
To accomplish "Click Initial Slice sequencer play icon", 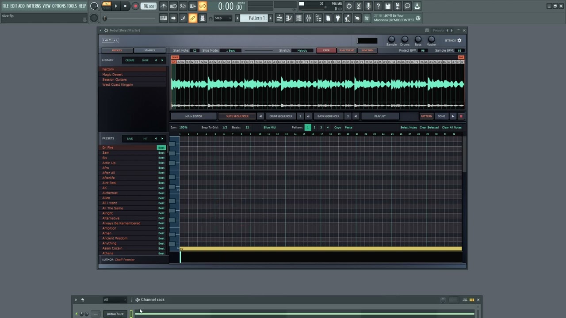I will click(453, 116).
